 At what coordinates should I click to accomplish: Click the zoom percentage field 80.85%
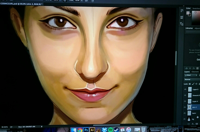(4, 127)
